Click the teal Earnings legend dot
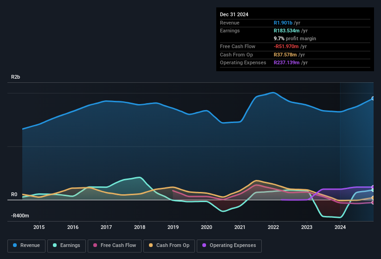The width and height of the screenshot is (381, 259). pyautogui.click(x=55, y=245)
